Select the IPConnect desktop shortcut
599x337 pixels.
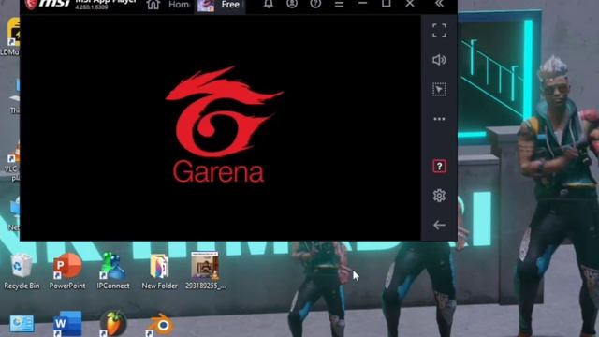pos(113,271)
